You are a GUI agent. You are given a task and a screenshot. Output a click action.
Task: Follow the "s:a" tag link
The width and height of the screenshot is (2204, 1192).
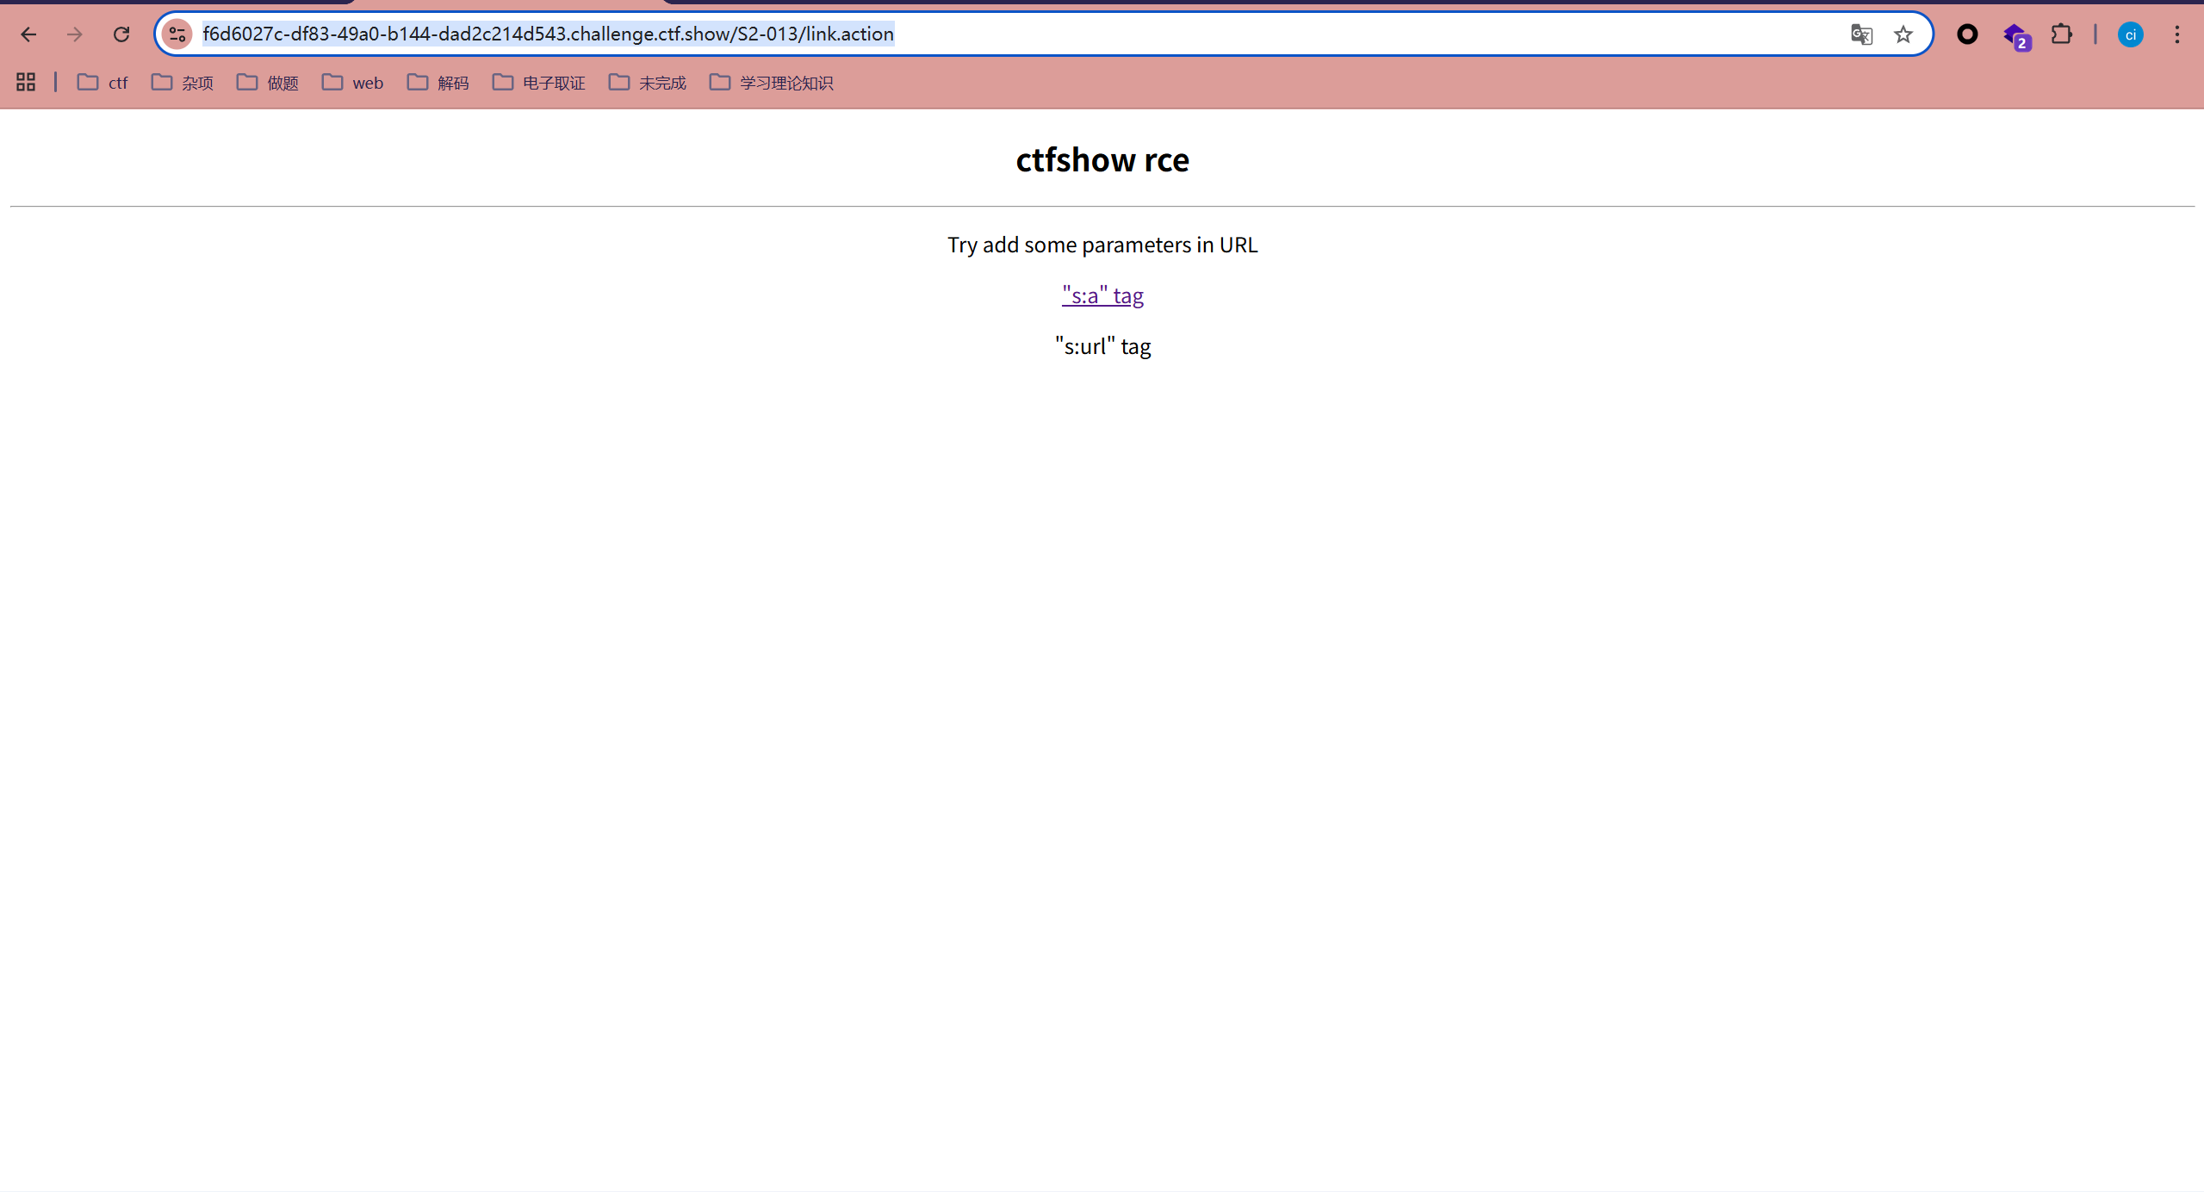tap(1102, 295)
